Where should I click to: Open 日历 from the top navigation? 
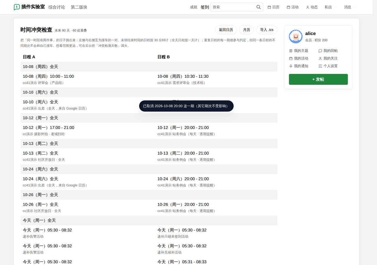click(273, 7)
